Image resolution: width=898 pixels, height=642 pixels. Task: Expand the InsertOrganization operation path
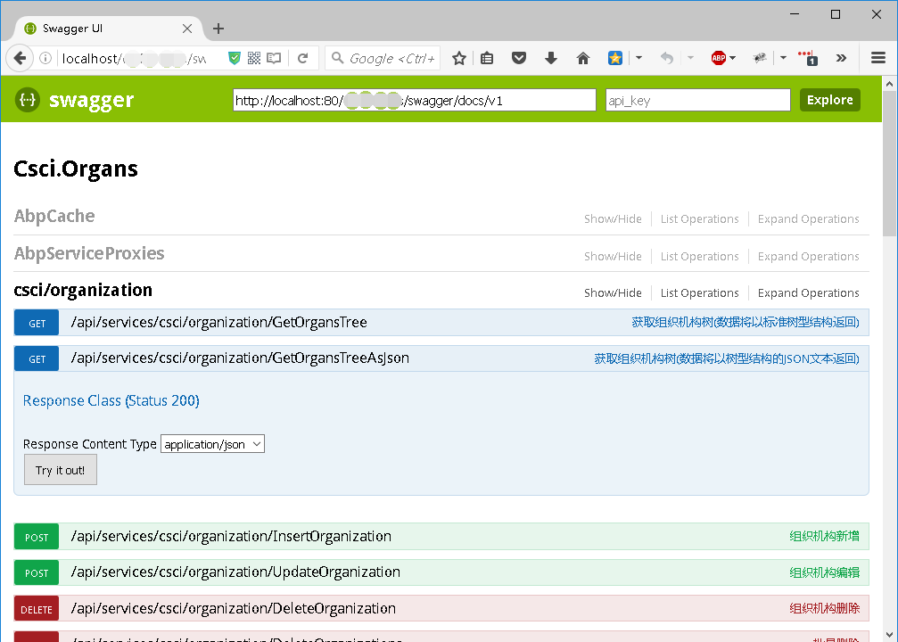231,536
